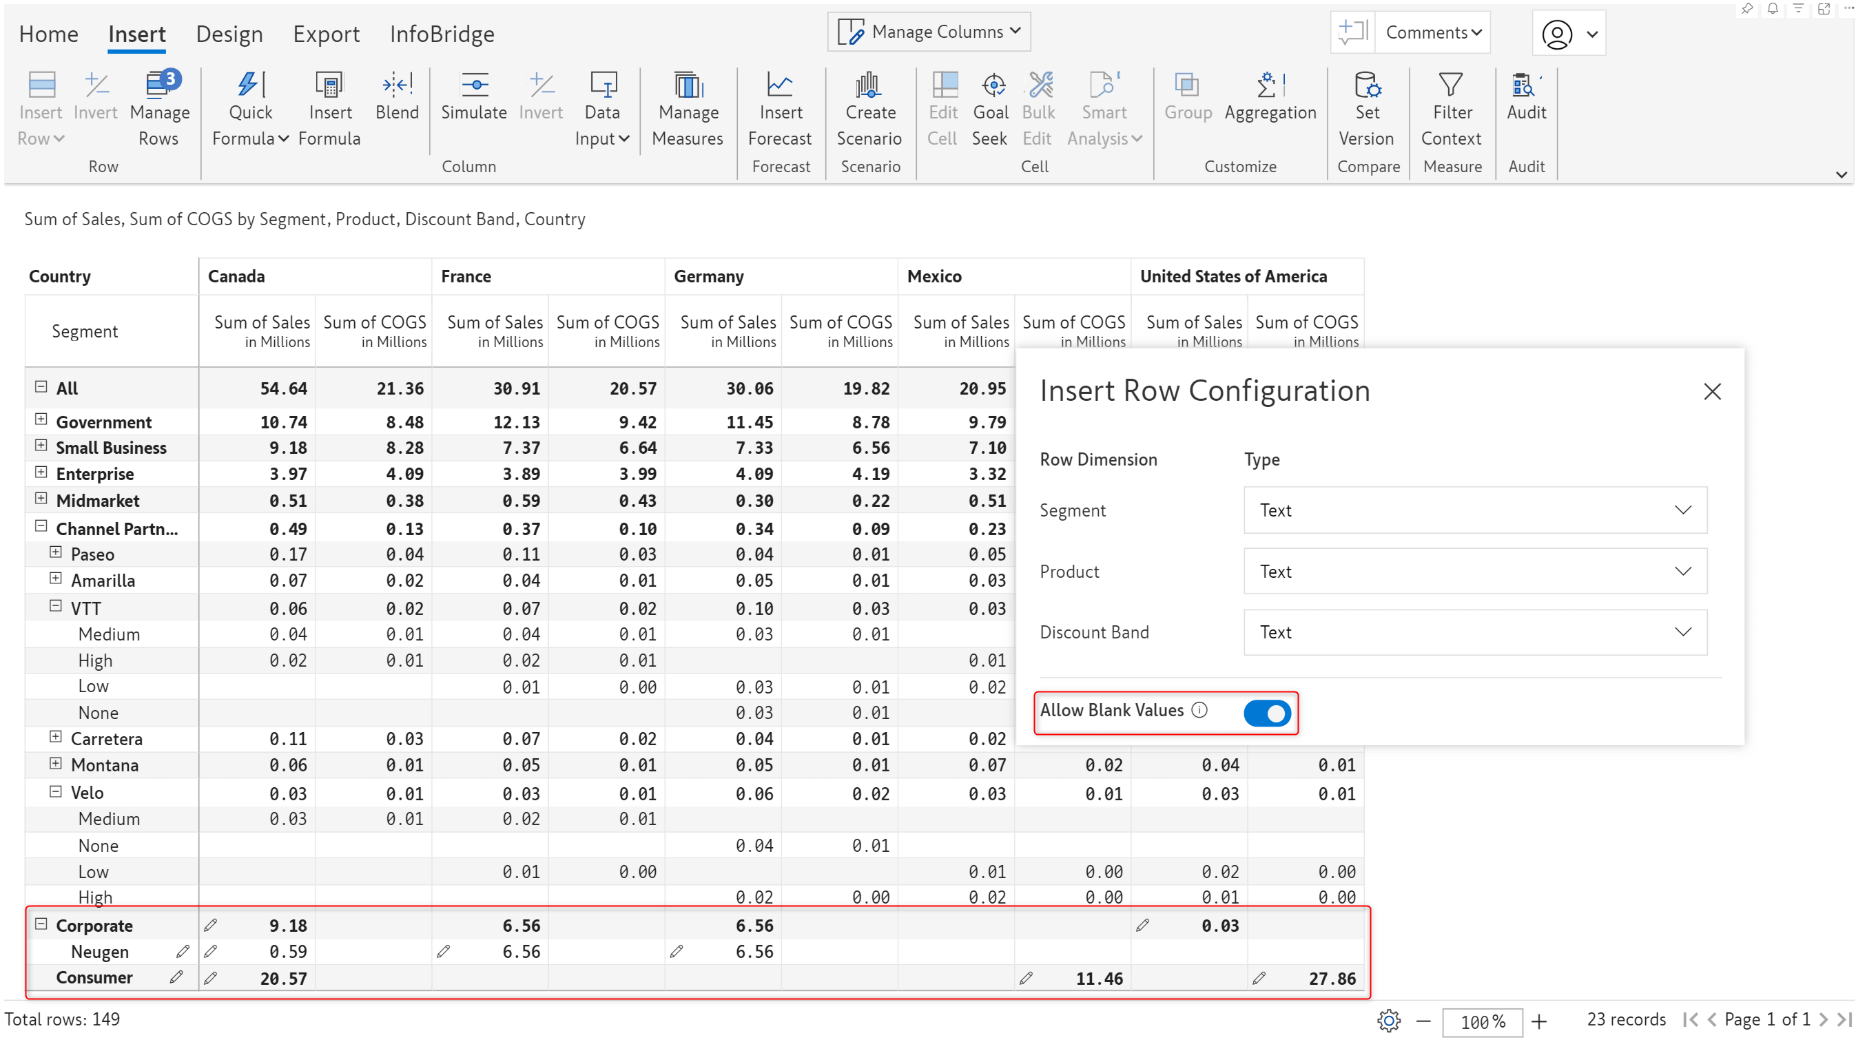Image resolution: width=1856 pixels, height=1042 pixels.
Task: Collapse the VTT product row
Action: (56, 606)
